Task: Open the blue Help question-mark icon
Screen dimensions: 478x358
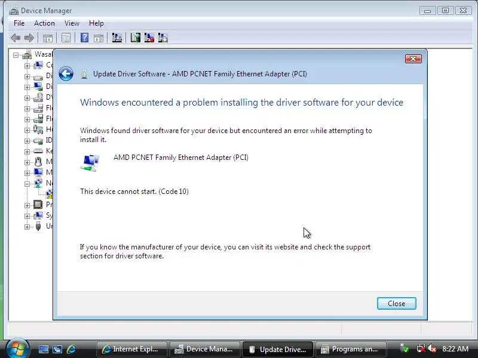Action: (x=84, y=38)
